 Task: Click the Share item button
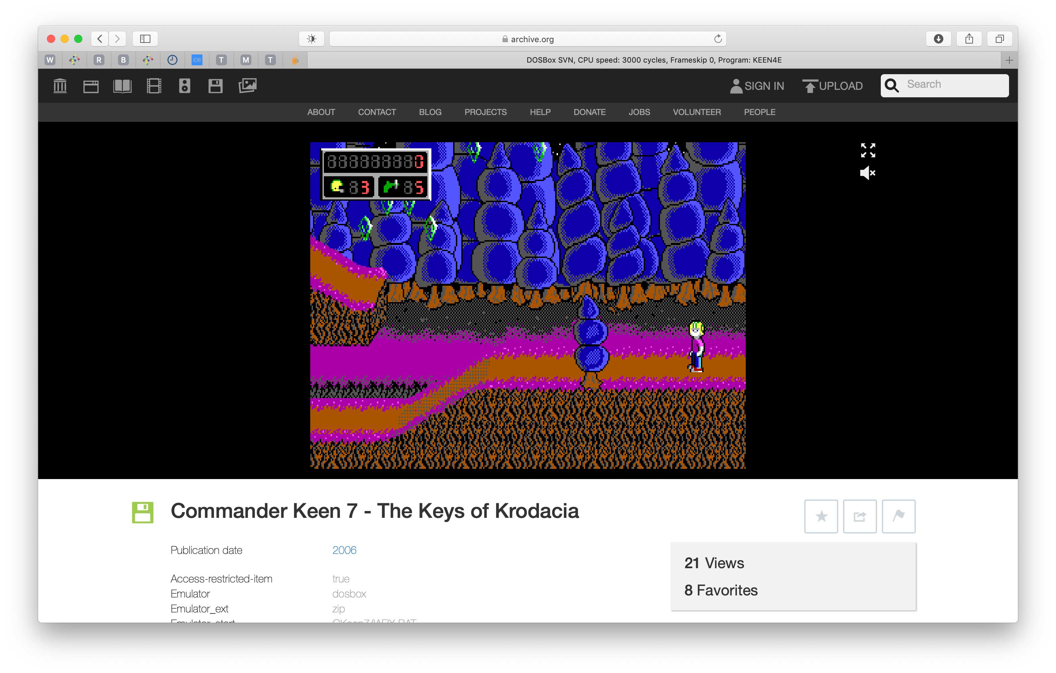[x=860, y=516]
